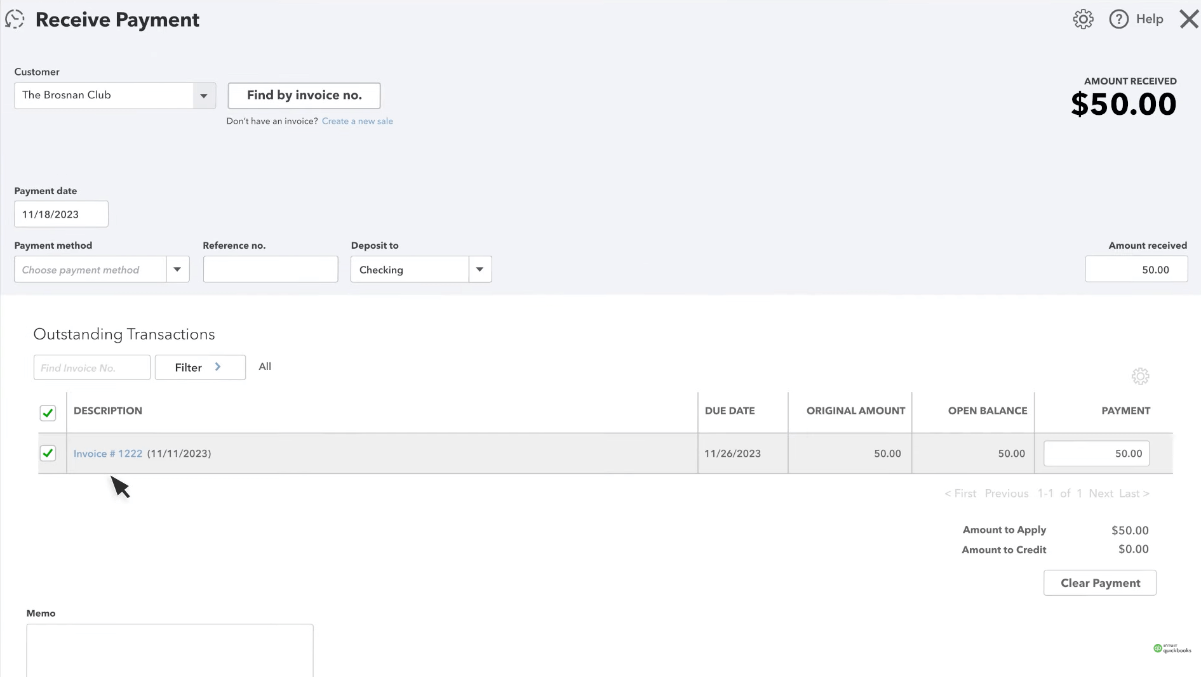Image resolution: width=1201 pixels, height=677 pixels.
Task: Expand the Deposit to Checking dropdown
Action: click(x=480, y=270)
